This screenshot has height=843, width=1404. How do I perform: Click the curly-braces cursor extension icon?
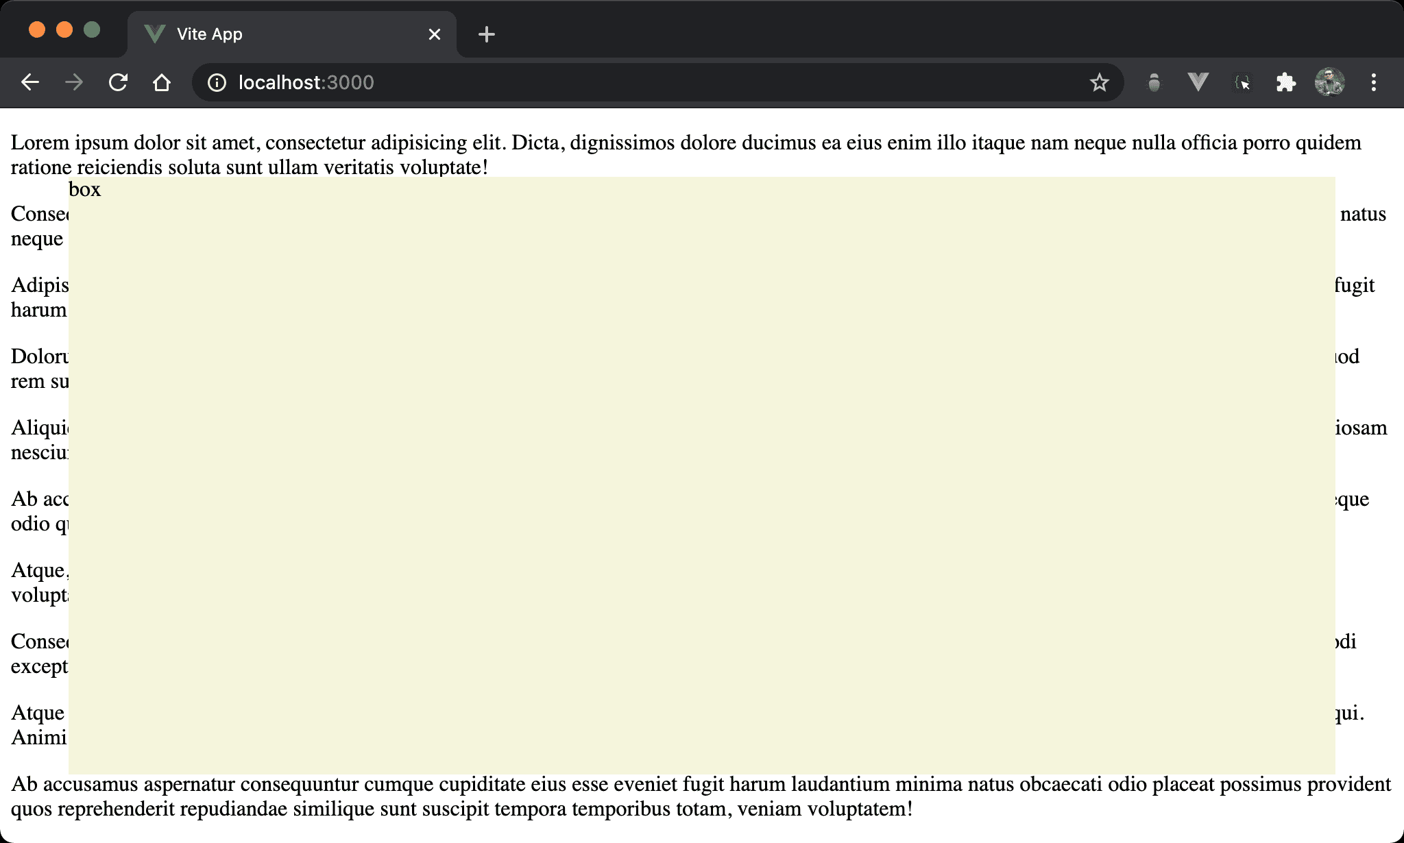1242,83
